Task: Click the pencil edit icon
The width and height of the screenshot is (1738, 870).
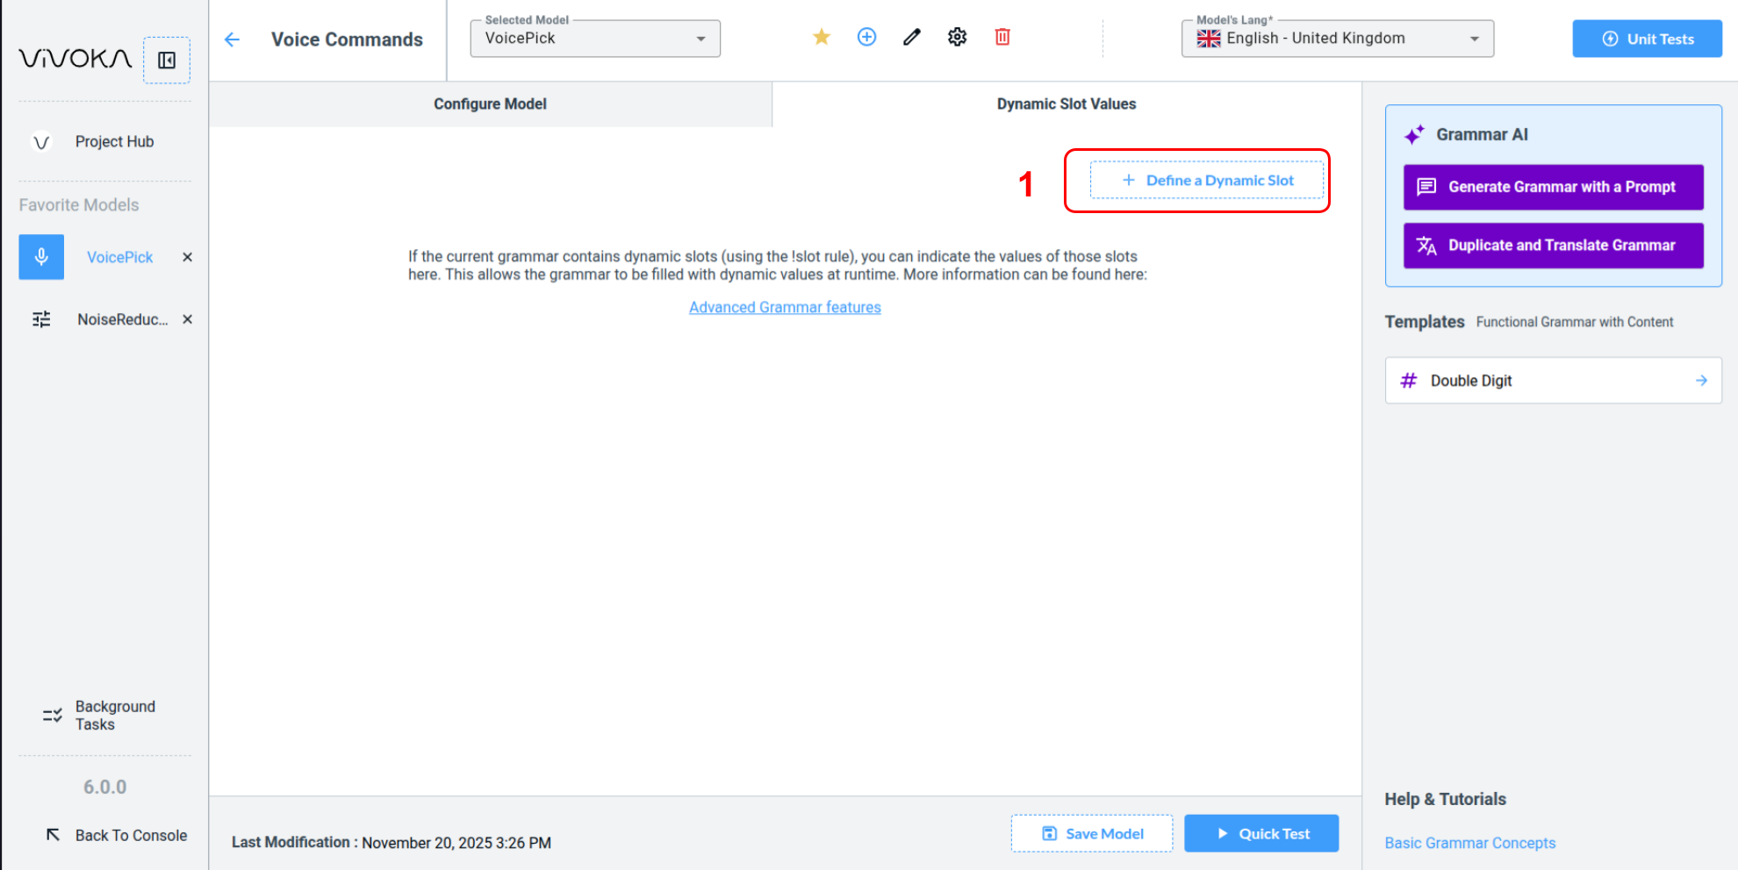Action: pos(912,37)
